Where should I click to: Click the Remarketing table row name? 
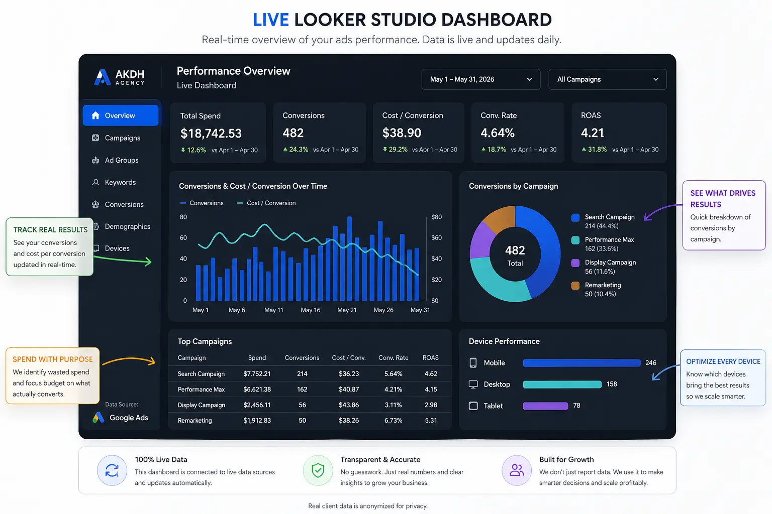195,421
